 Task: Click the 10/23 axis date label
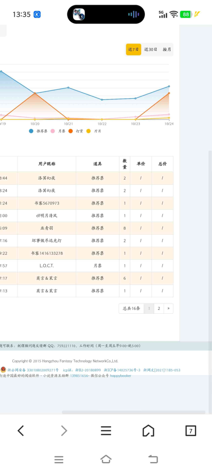coord(136,124)
